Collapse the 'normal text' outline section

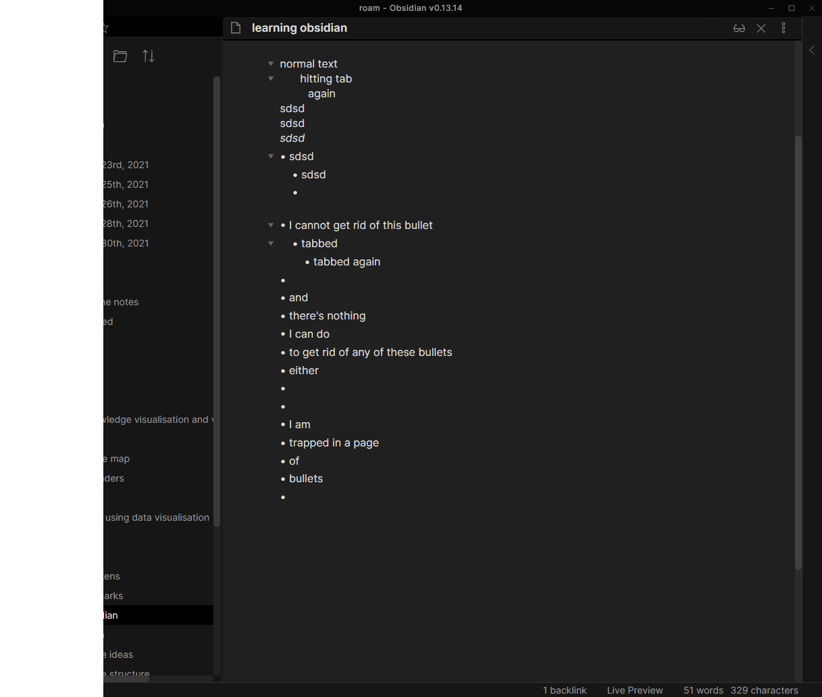pos(270,63)
